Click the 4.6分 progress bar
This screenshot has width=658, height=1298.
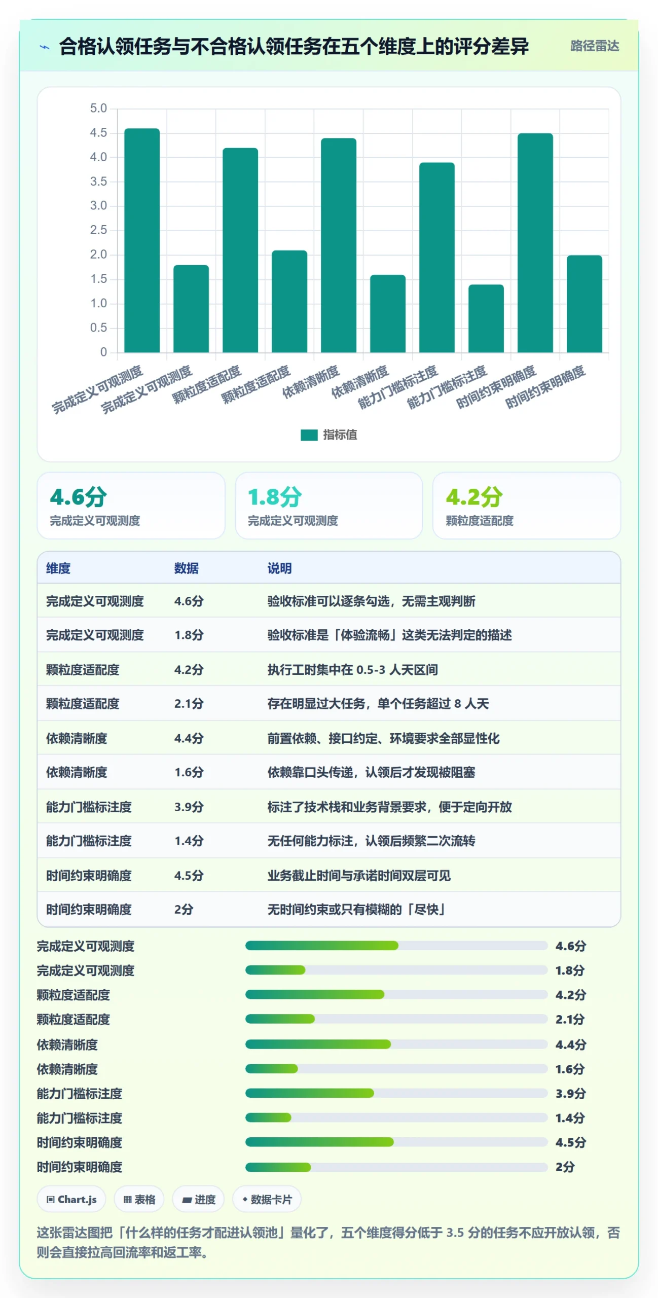click(396, 946)
